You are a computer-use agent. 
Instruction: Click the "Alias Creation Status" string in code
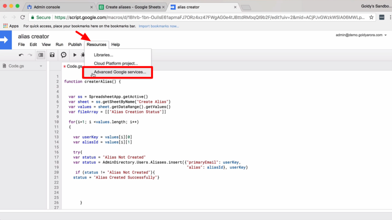pos(135,112)
